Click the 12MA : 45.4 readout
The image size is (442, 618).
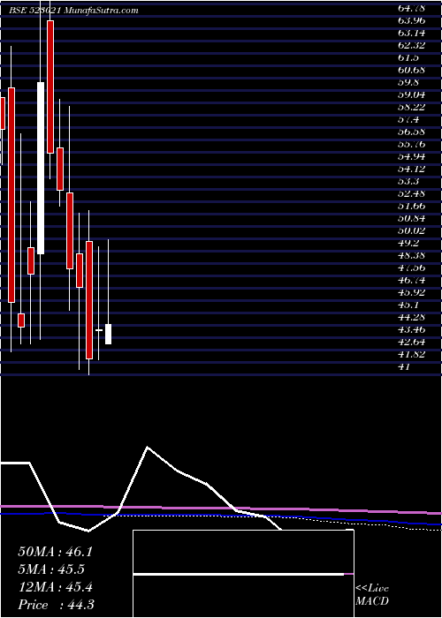[x=55, y=587]
